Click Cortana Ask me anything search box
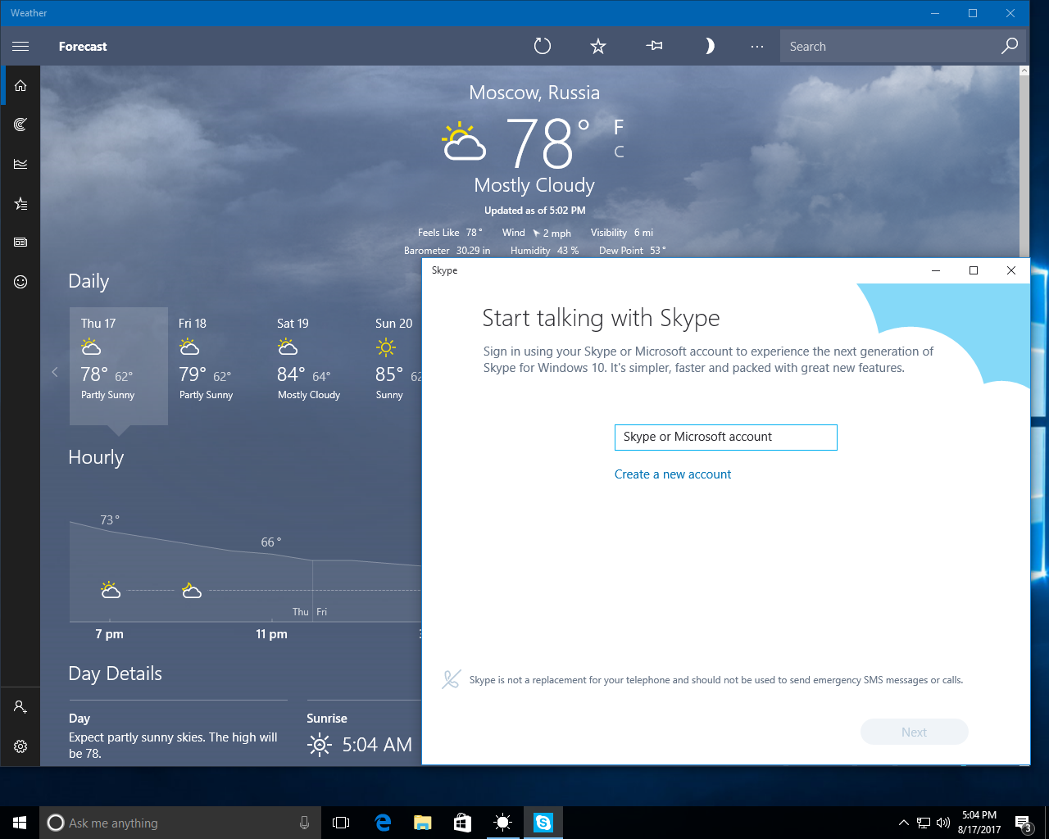Viewport: 1049px width, 839px height. [x=179, y=823]
